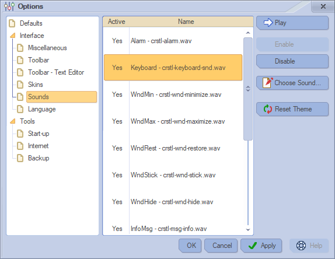This screenshot has width=335, height=259.
Task: Click the Options sliders icon in title bar
Action: click(9, 6)
